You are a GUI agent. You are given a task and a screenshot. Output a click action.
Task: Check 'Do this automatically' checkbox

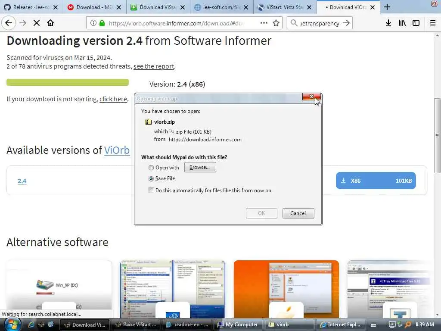click(151, 190)
